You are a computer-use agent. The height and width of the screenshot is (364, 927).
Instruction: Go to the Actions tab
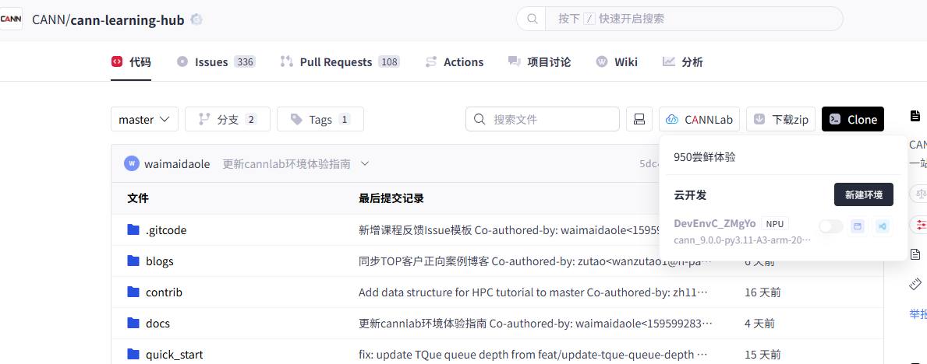(x=454, y=62)
